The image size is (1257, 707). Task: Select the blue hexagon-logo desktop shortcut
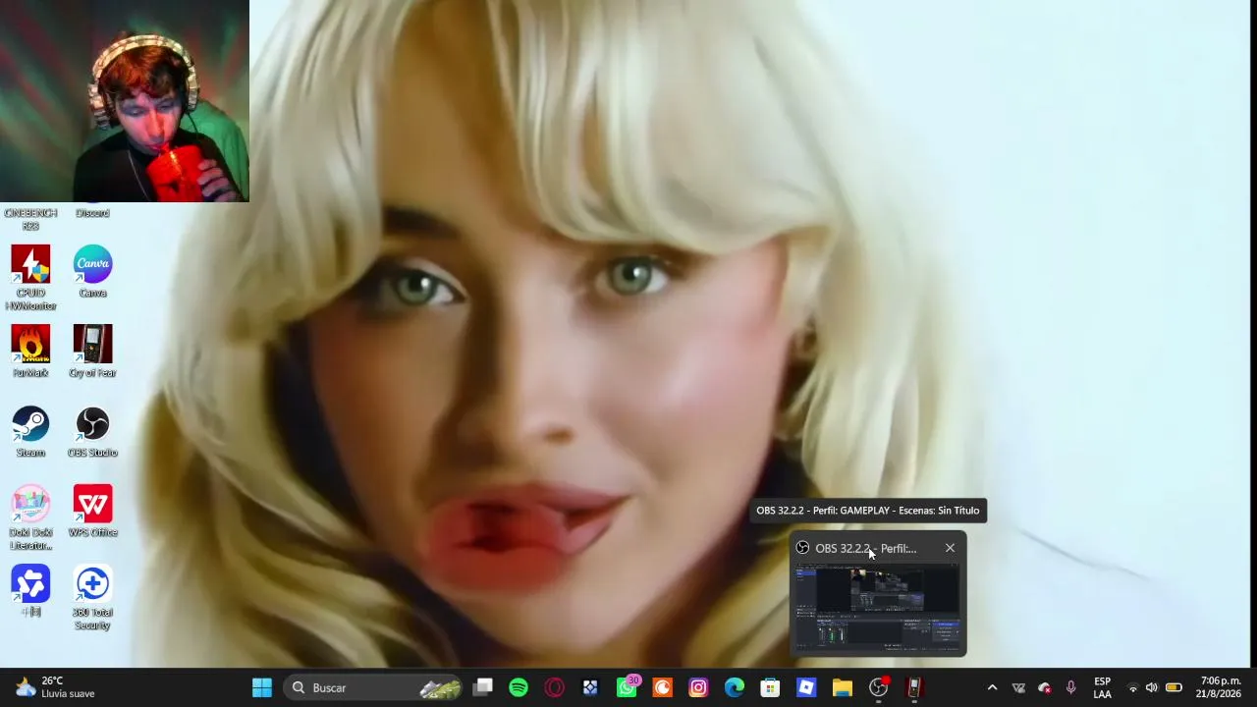coord(30,591)
